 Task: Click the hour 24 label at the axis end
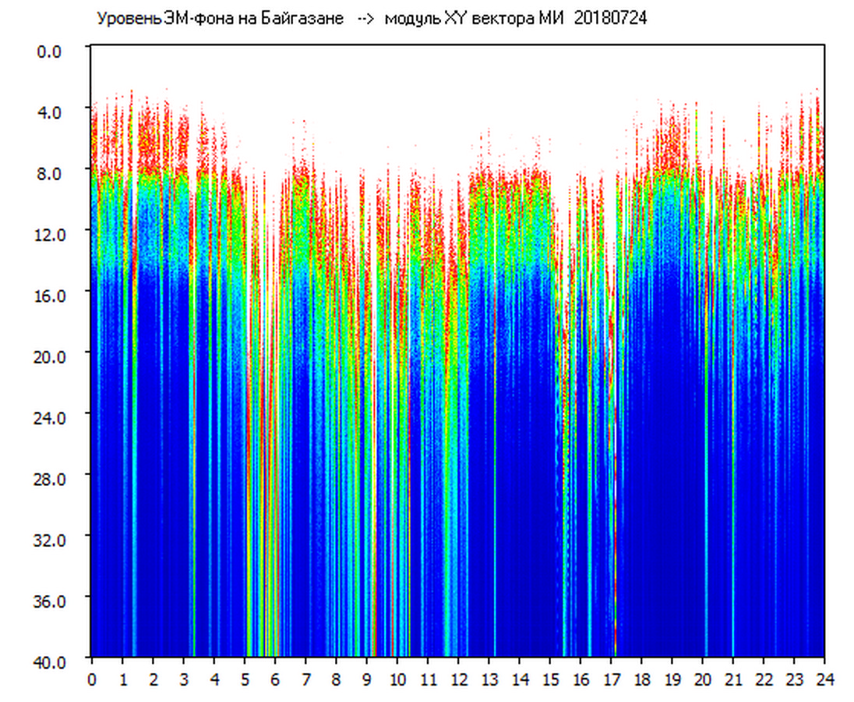point(824,679)
